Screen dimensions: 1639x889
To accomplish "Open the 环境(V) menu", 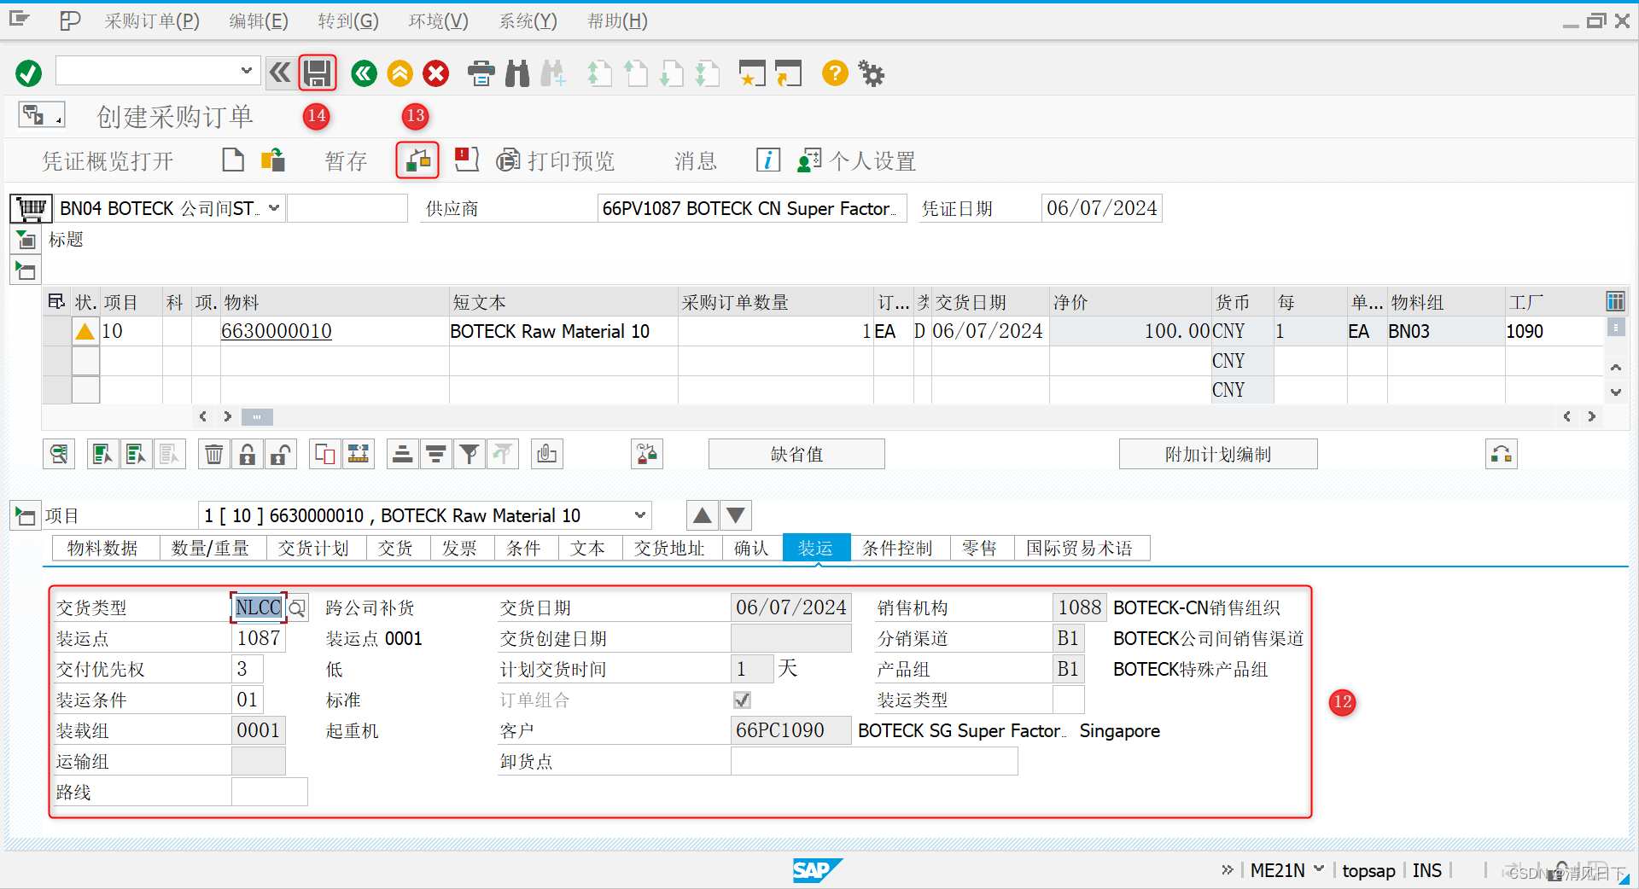I will pos(438,20).
